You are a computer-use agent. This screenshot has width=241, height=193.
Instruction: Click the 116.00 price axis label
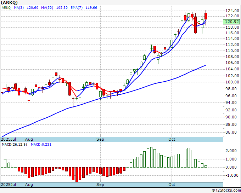pos(232,33)
